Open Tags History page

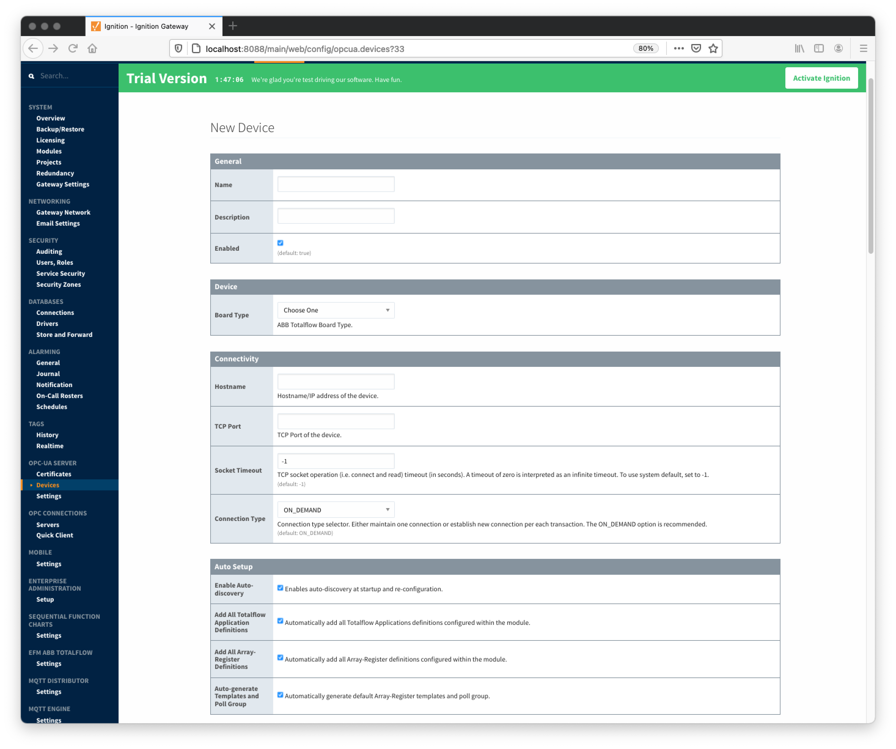[x=47, y=435]
